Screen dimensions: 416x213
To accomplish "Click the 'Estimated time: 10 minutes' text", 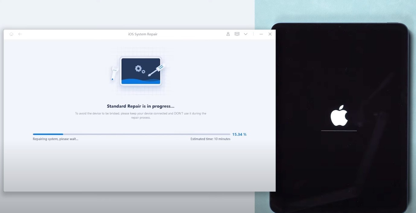I will (x=210, y=139).
